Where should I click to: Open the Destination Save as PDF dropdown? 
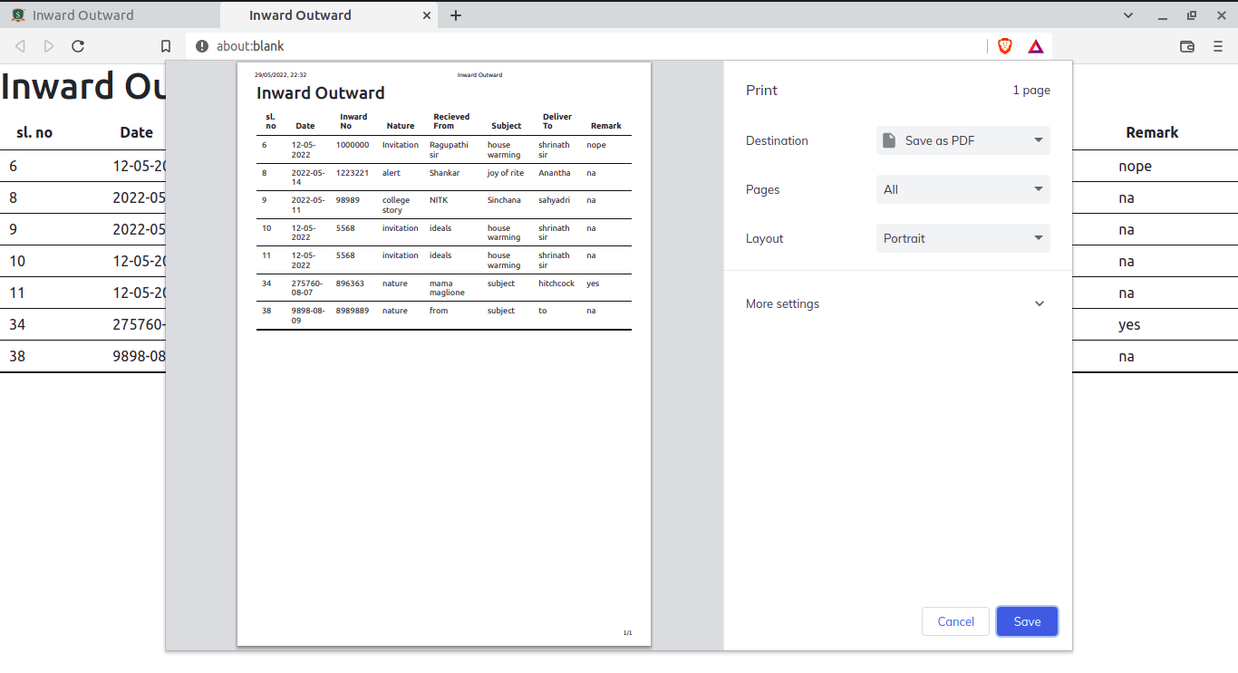(962, 140)
